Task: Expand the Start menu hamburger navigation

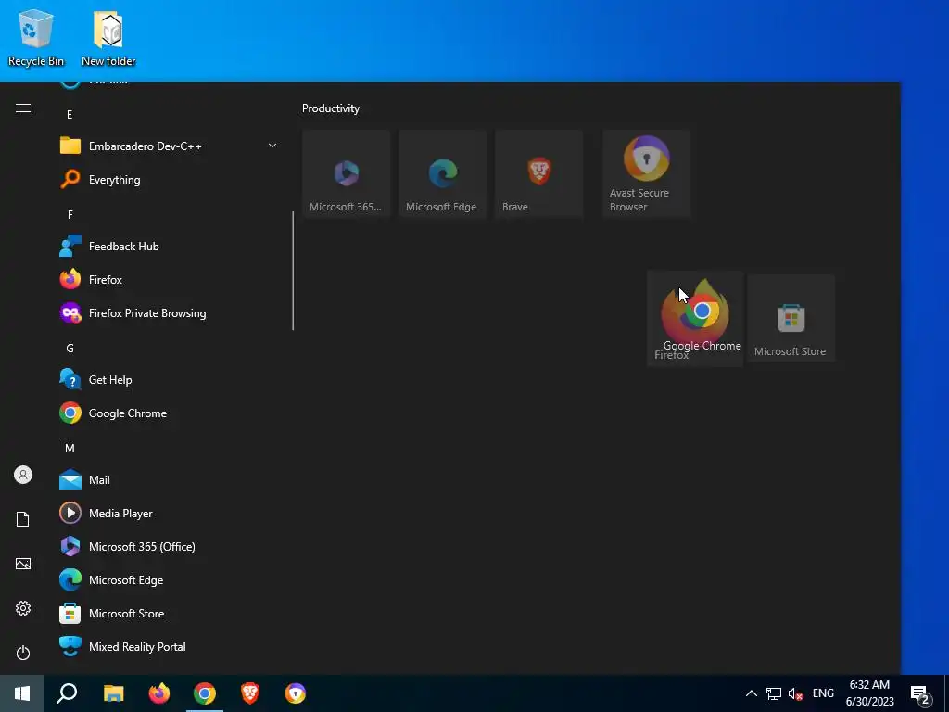Action: pyautogui.click(x=23, y=108)
